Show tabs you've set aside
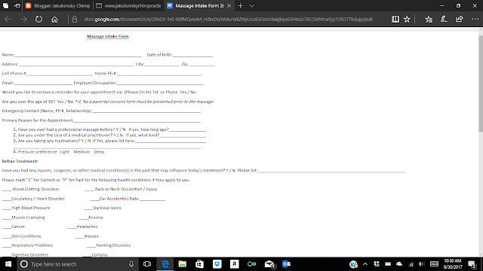483x271 pixels. click(x=5, y=5)
